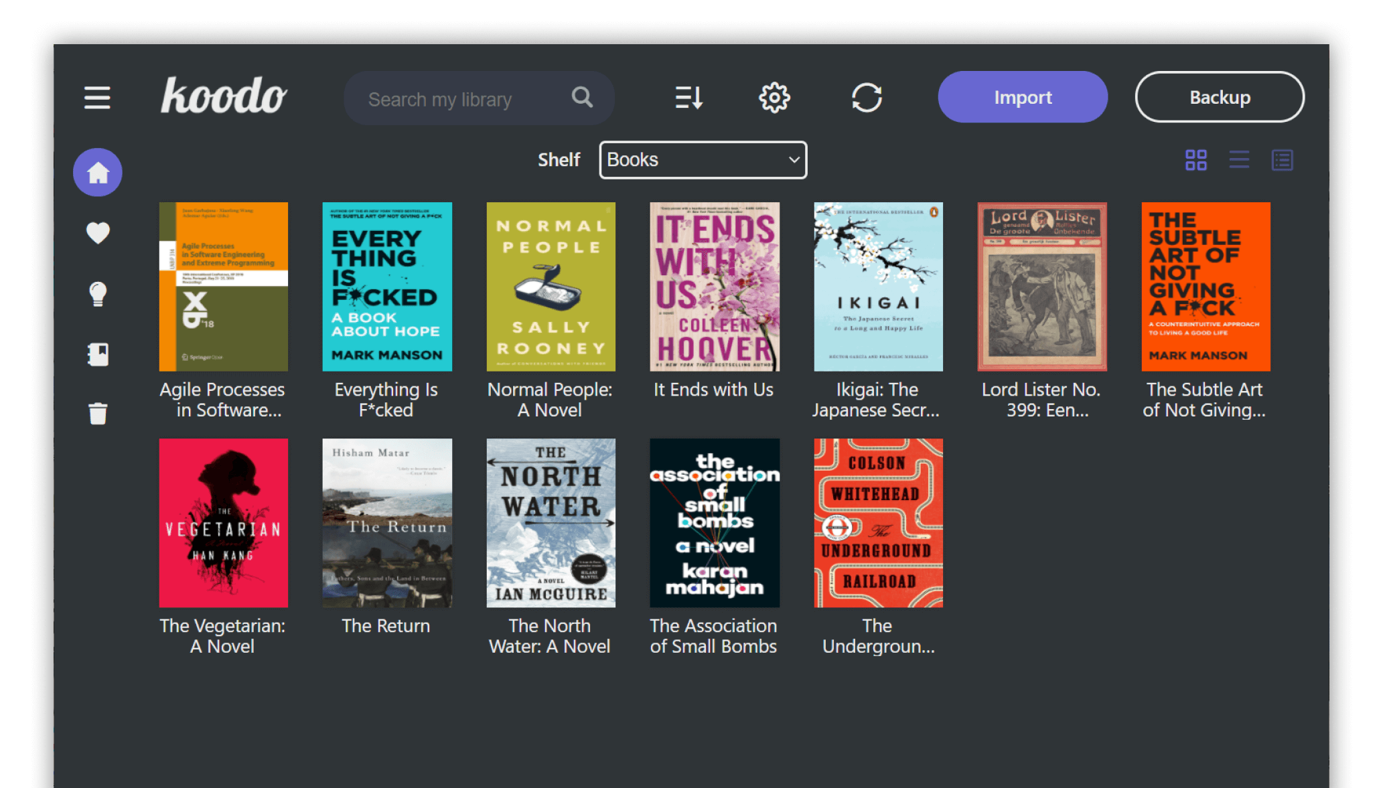This screenshot has height=788, width=1383.
Task: Open the sort order options
Action: click(688, 98)
